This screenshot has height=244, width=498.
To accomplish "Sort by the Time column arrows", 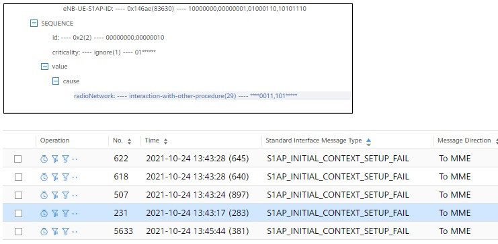I will (x=165, y=141).
